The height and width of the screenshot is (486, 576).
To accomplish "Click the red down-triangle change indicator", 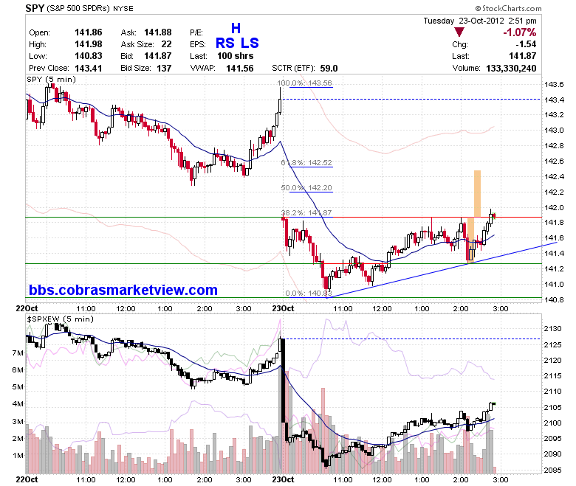I will tap(459, 32).
